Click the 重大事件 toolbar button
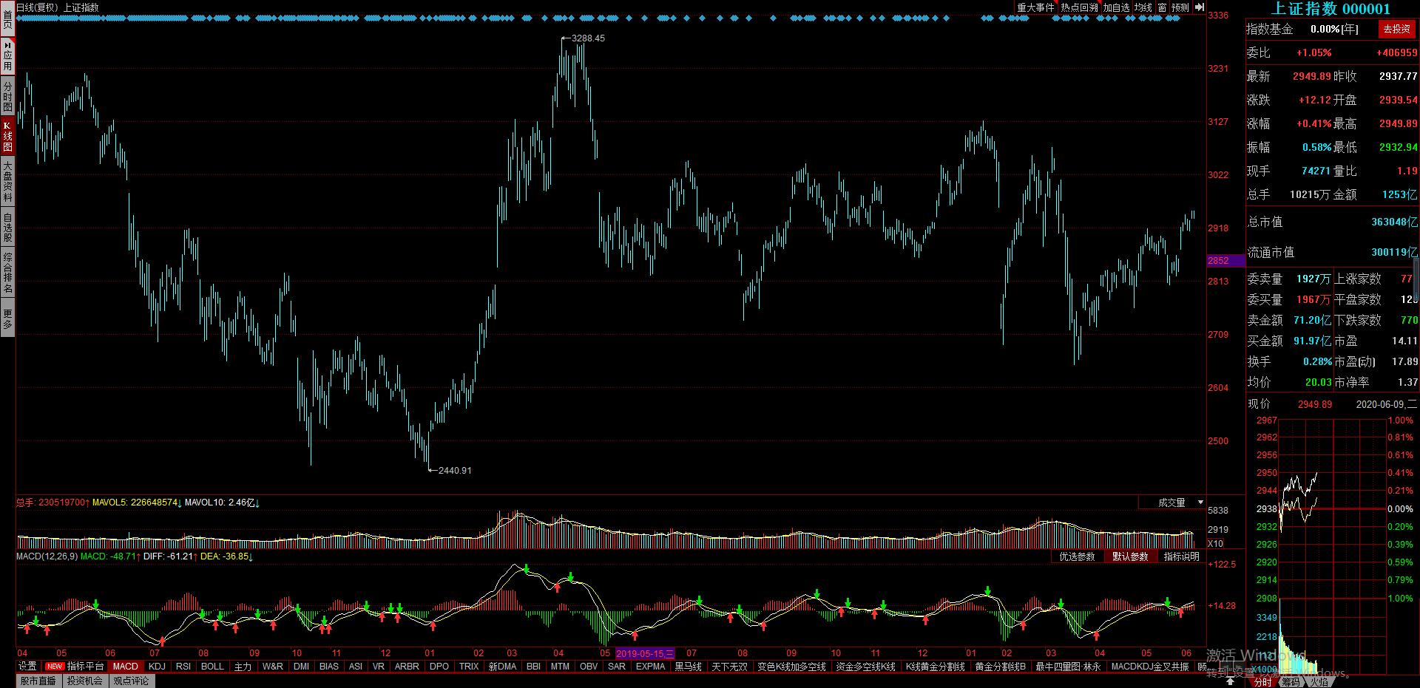 [1035, 7]
